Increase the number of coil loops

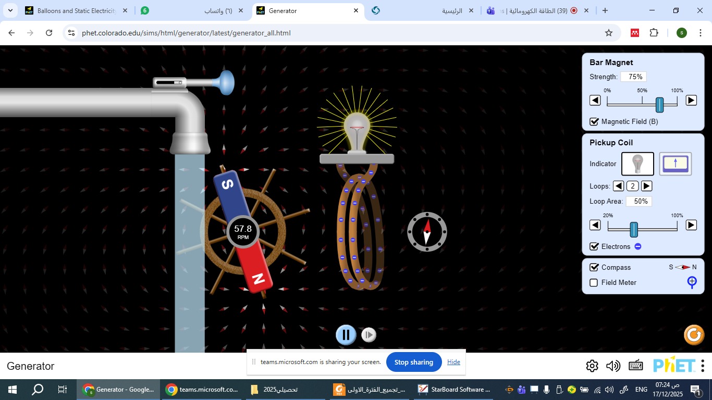pyautogui.click(x=646, y=186)
